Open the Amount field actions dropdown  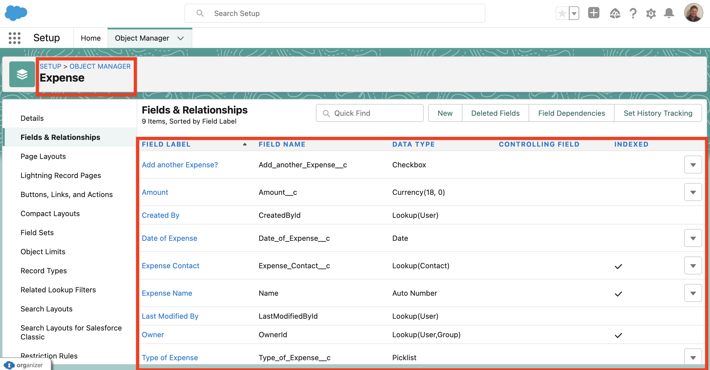(693, 192)
